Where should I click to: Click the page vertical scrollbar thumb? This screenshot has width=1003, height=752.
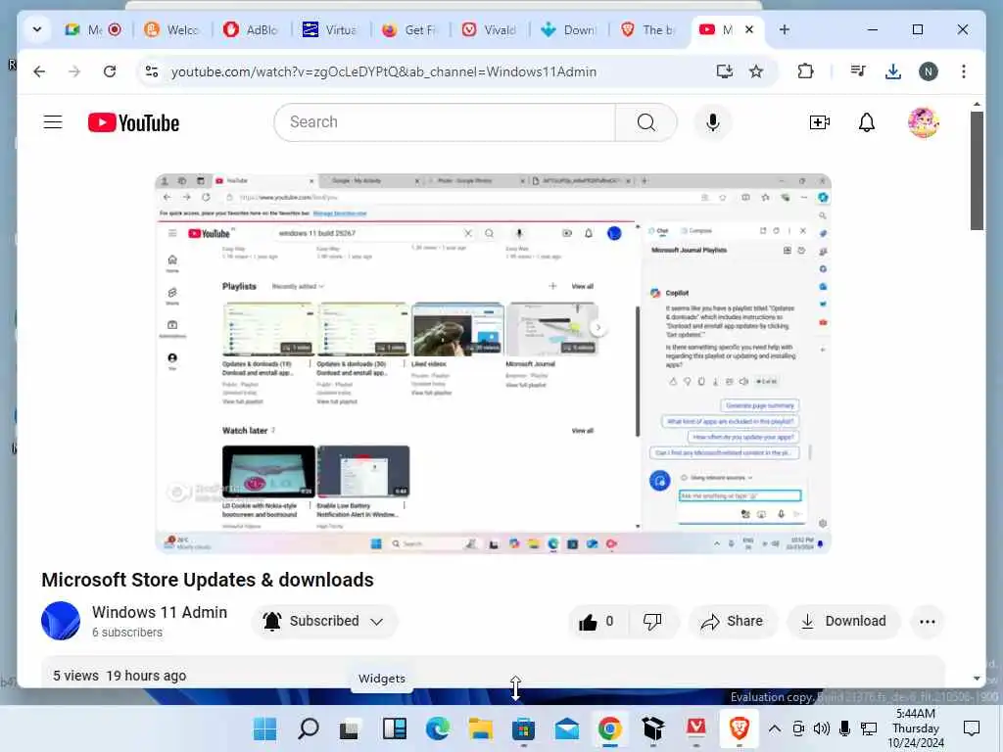point(977,170)
